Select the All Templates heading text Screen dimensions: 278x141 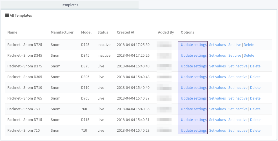pos(21,16)
